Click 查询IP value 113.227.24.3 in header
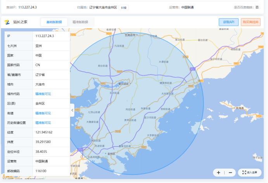The height and width of the screenshot is (183, 268). click(x=28, y=7)
